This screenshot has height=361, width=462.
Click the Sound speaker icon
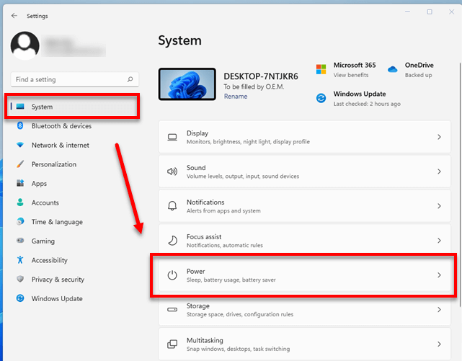point(172,171)
